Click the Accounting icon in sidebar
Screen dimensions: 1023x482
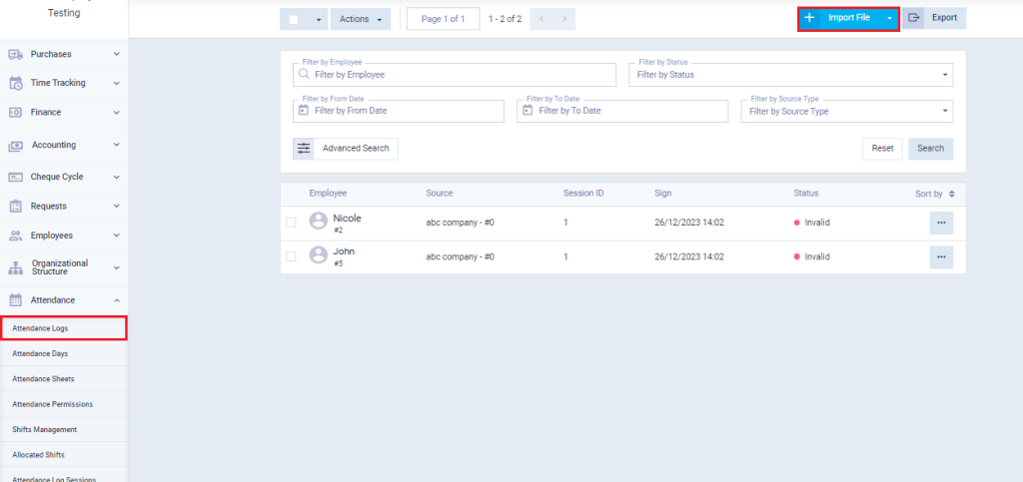click(16, 146)
